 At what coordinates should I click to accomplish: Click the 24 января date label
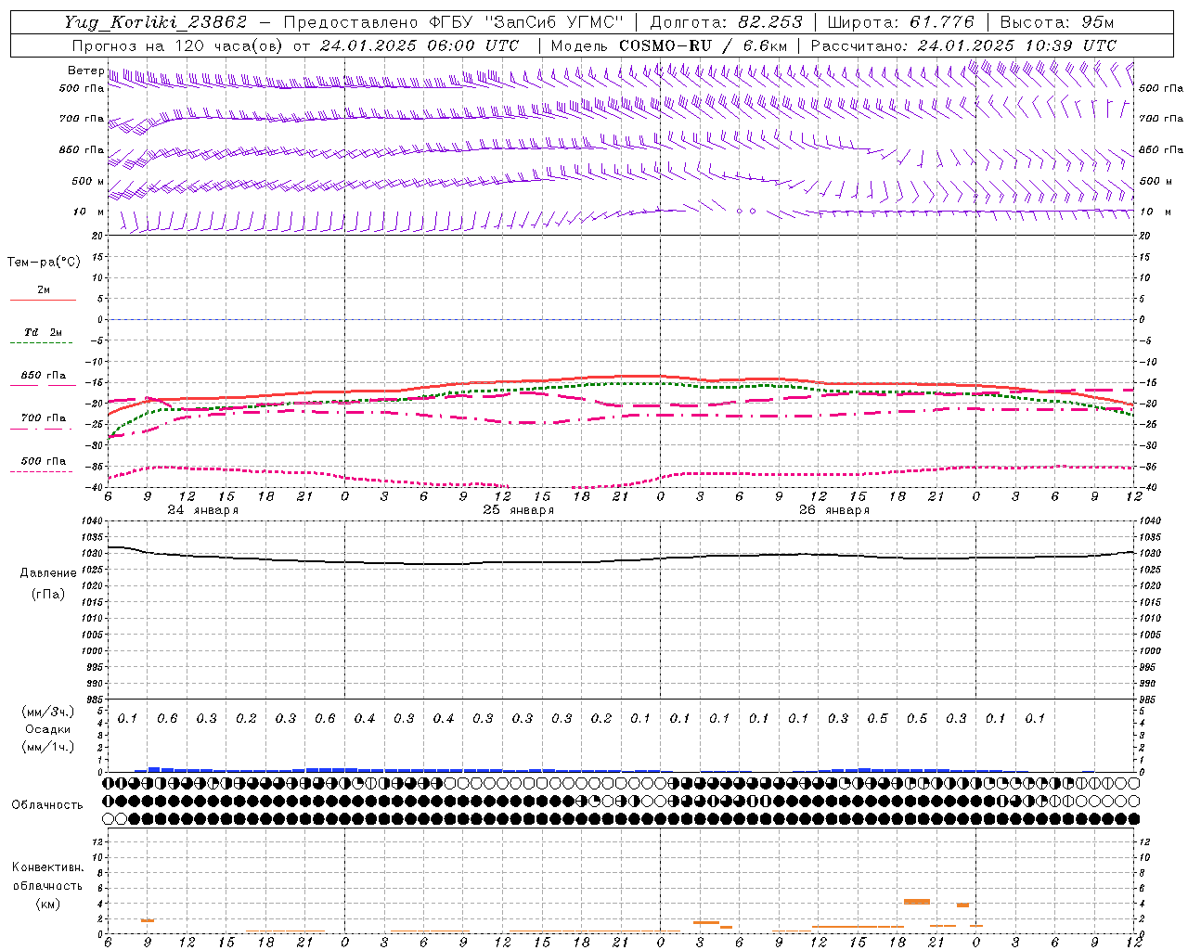click(x=202, y=510)
